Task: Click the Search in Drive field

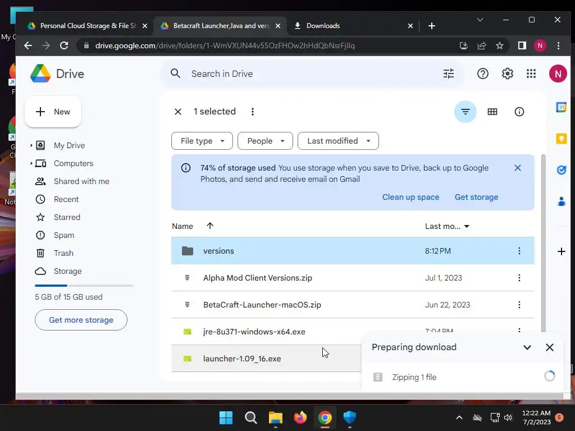Action: (312, 74)
